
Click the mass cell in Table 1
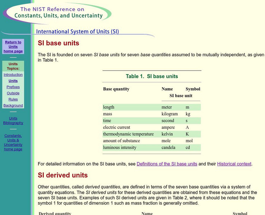[108, 114]
